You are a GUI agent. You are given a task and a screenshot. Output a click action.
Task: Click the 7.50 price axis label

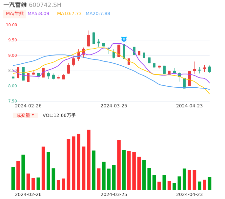pyautogui.click(x=11, y=101)
